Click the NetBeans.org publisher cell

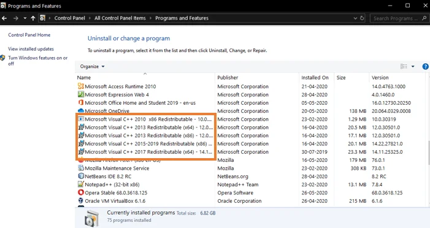tap(232, 177)
